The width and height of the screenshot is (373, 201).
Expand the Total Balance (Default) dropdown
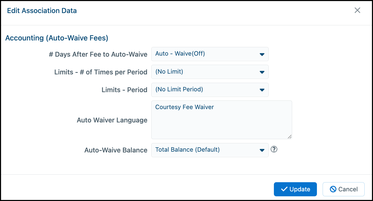point(210,150)
